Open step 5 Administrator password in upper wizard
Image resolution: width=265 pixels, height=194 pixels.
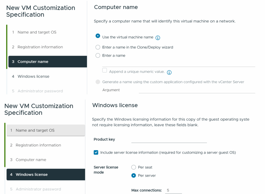click(x=48, y=91)
